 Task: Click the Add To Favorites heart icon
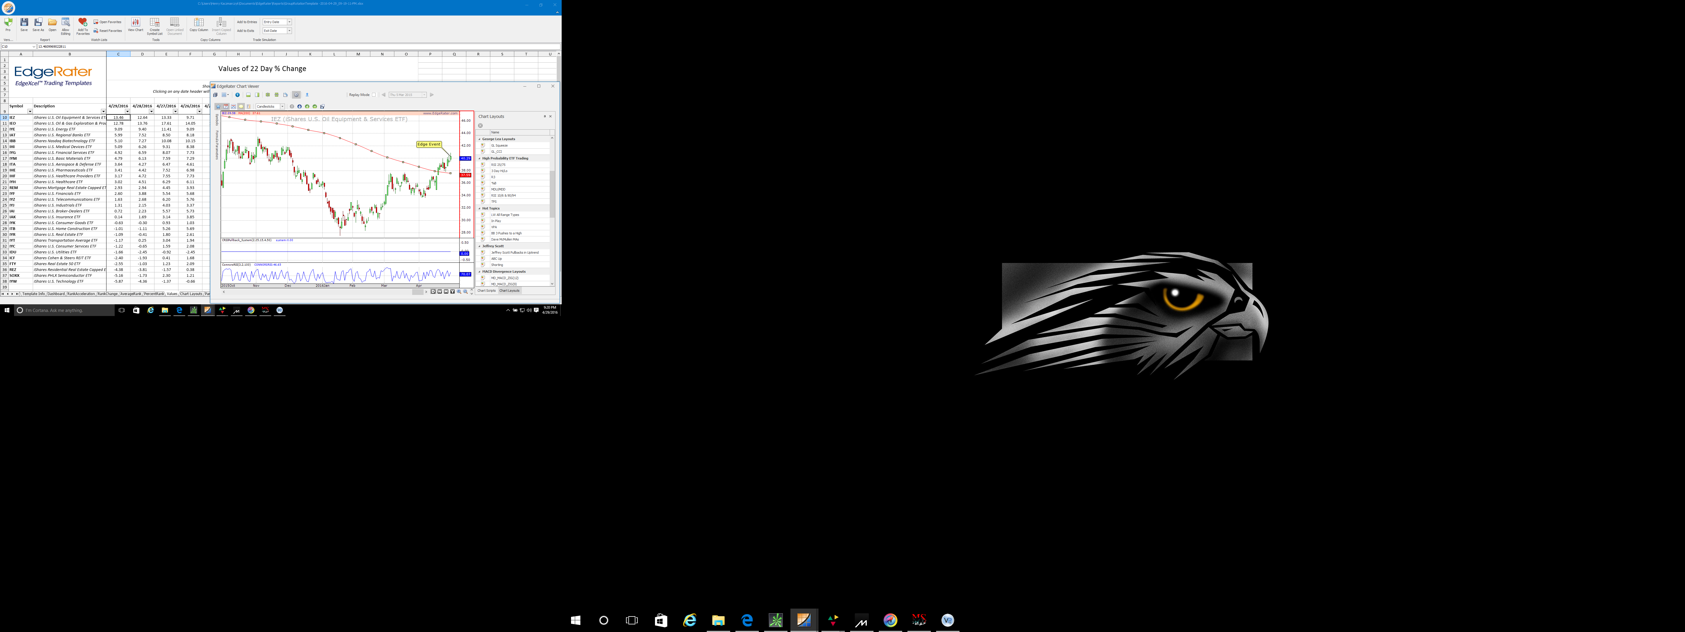(x=82, y=22)
